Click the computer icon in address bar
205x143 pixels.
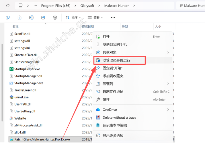click(21, 5)
